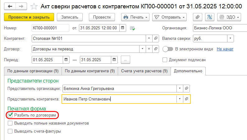
Task: Click Представитель контрагента text field
Action: 119,99
